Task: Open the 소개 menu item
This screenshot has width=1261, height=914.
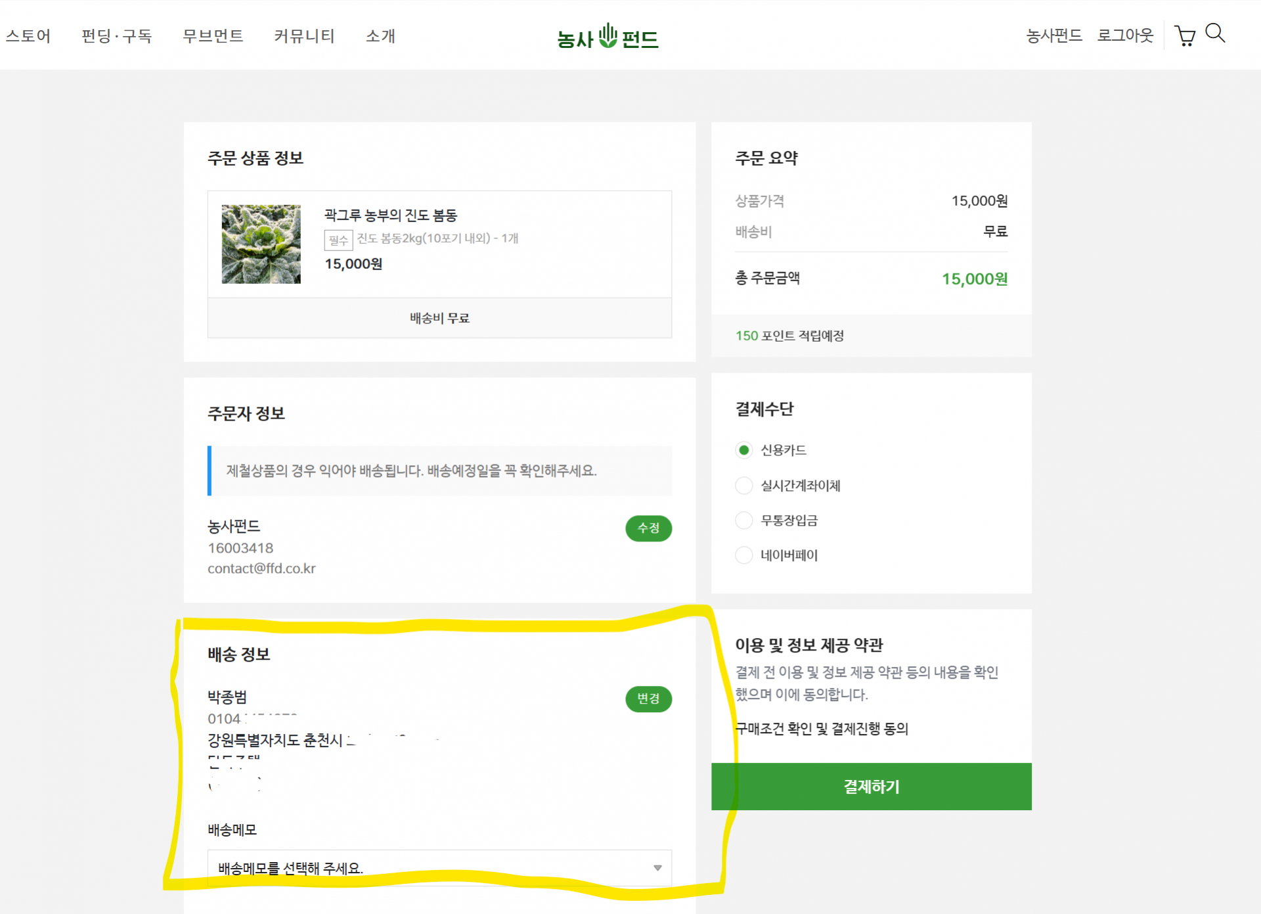Action: click(x=380, y=36)
